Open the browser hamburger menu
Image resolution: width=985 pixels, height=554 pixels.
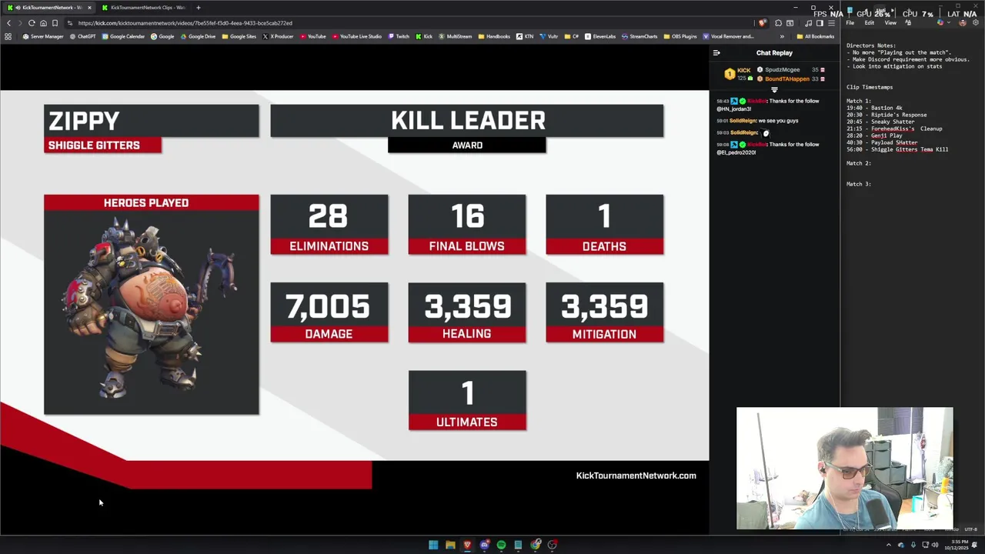pos(831,23)
